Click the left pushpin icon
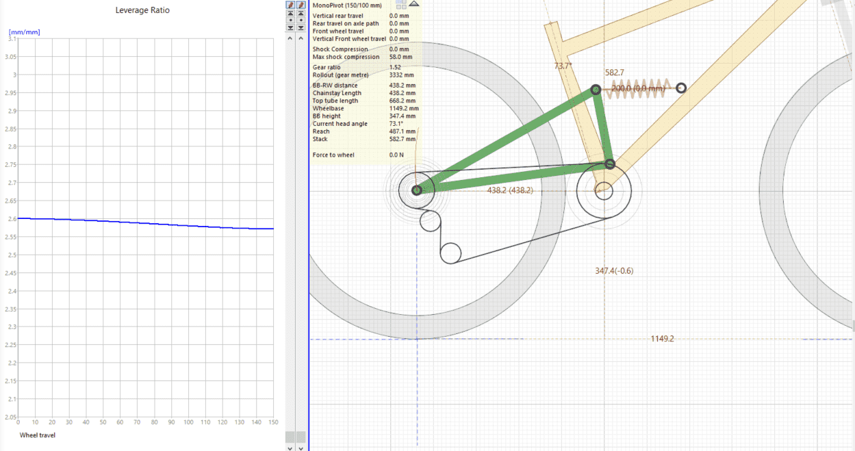Screen dimensions: 855x451 coord(290,5)
